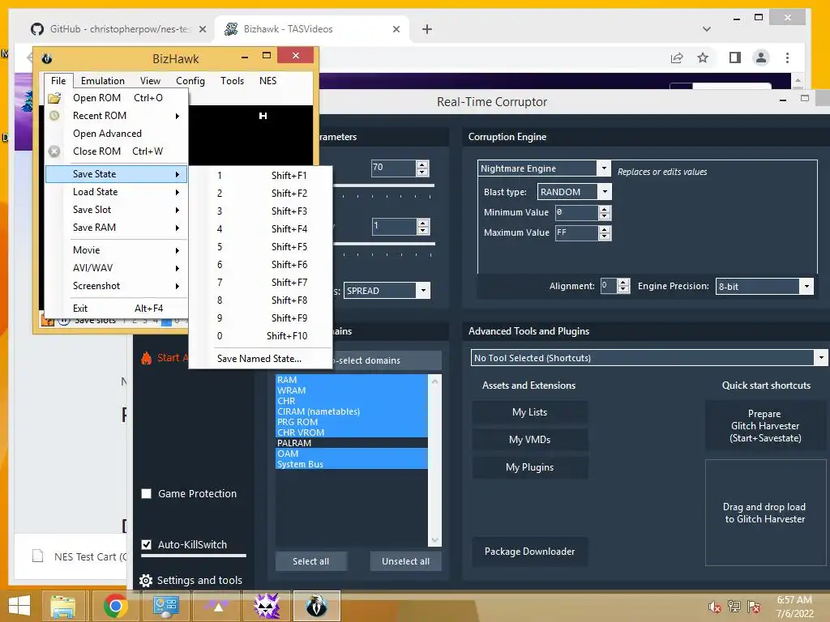Expand the Movie submenu

click(117, 250)
